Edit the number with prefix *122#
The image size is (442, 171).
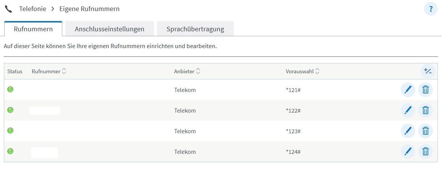click(x=408, y=111)
